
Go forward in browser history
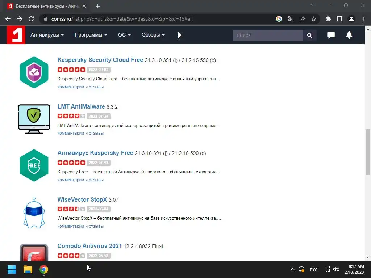[20, 19]
